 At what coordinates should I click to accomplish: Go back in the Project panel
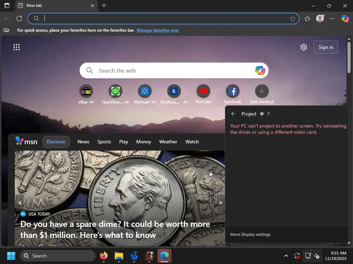click(233, 114)
